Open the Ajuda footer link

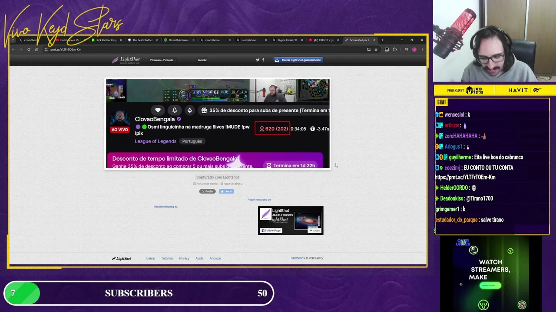coord(199,258)
